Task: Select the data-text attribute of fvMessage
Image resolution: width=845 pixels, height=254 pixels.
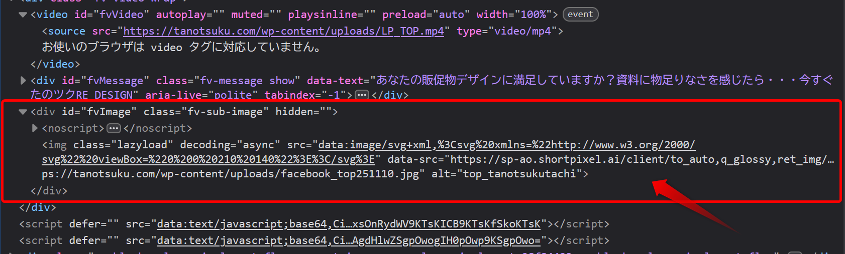Action: point(553,80)
